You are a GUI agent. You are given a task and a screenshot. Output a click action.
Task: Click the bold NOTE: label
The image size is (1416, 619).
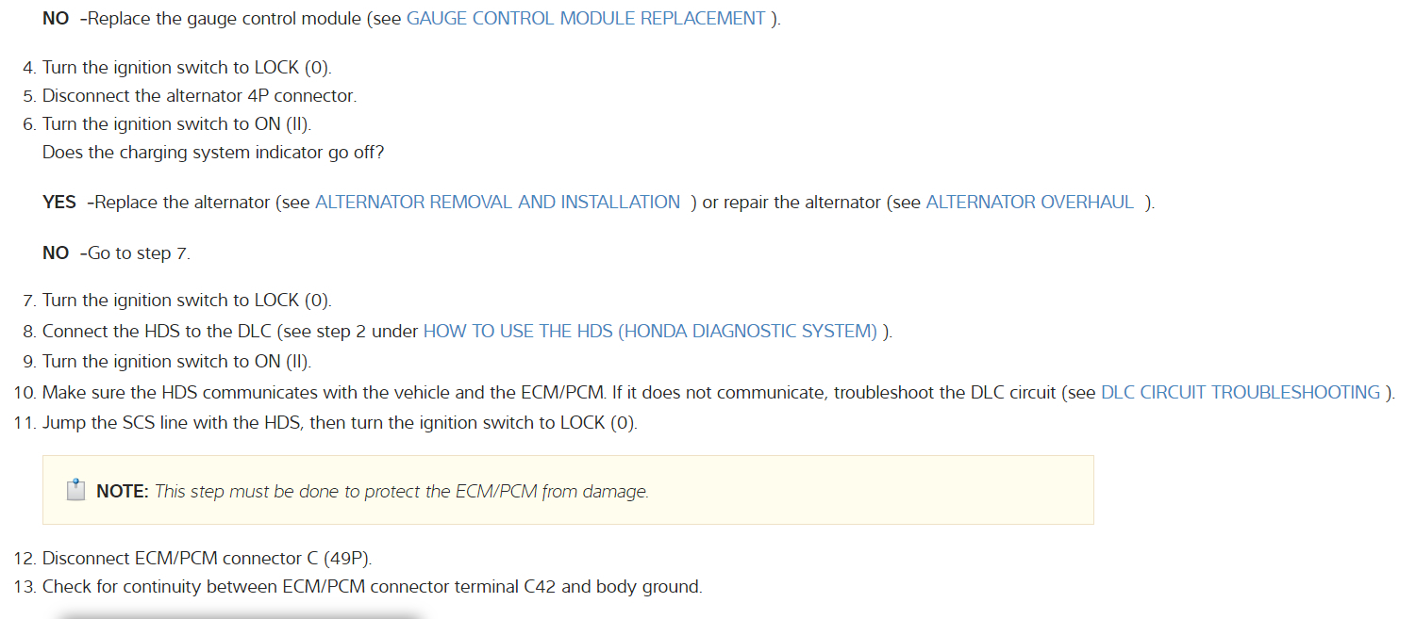point(123,491)
